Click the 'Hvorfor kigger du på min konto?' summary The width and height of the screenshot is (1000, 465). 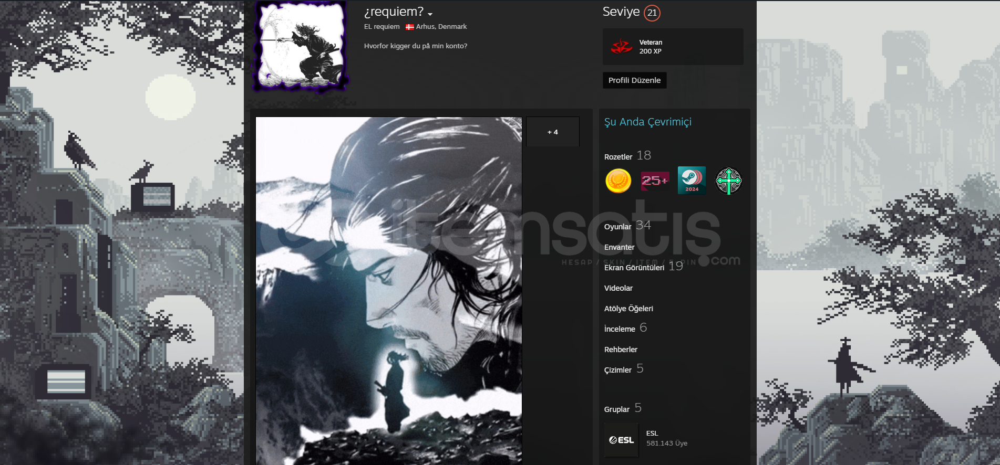click(416, 46)
